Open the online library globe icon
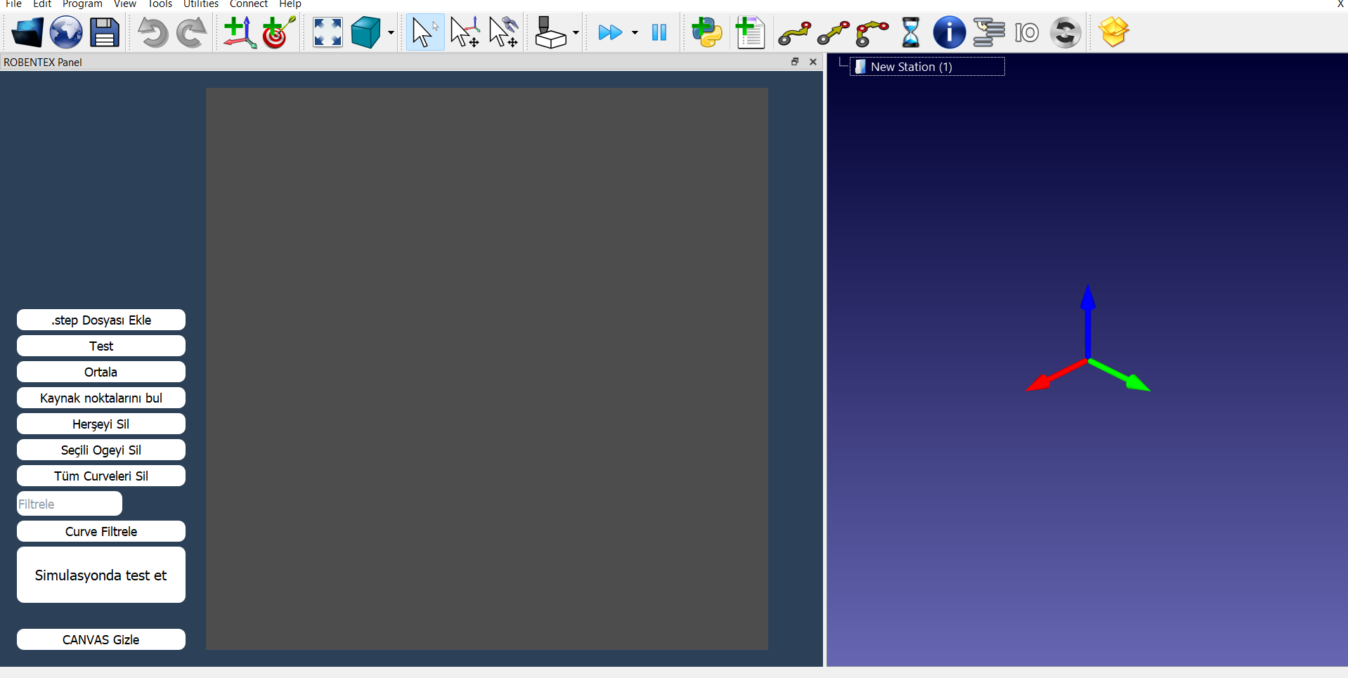Screen dimensions: 1348x678 tap(66, 32)
